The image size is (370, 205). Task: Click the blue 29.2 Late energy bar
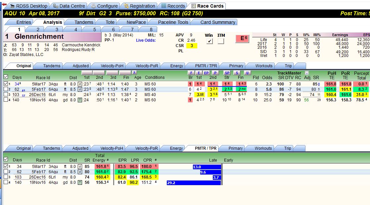click(194, 183)
